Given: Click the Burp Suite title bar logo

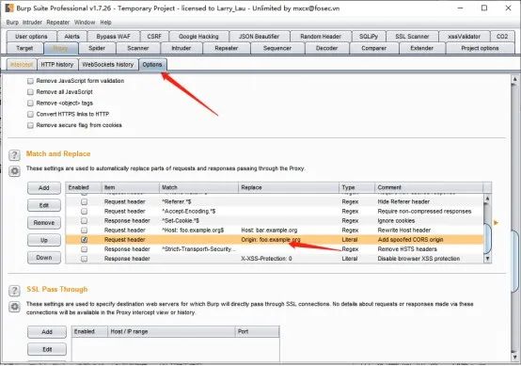Looking at the screenshot, I should pyautogui.click(x=9, y=8).
